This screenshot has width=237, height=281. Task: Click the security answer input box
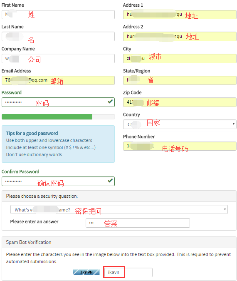(138, 223)
